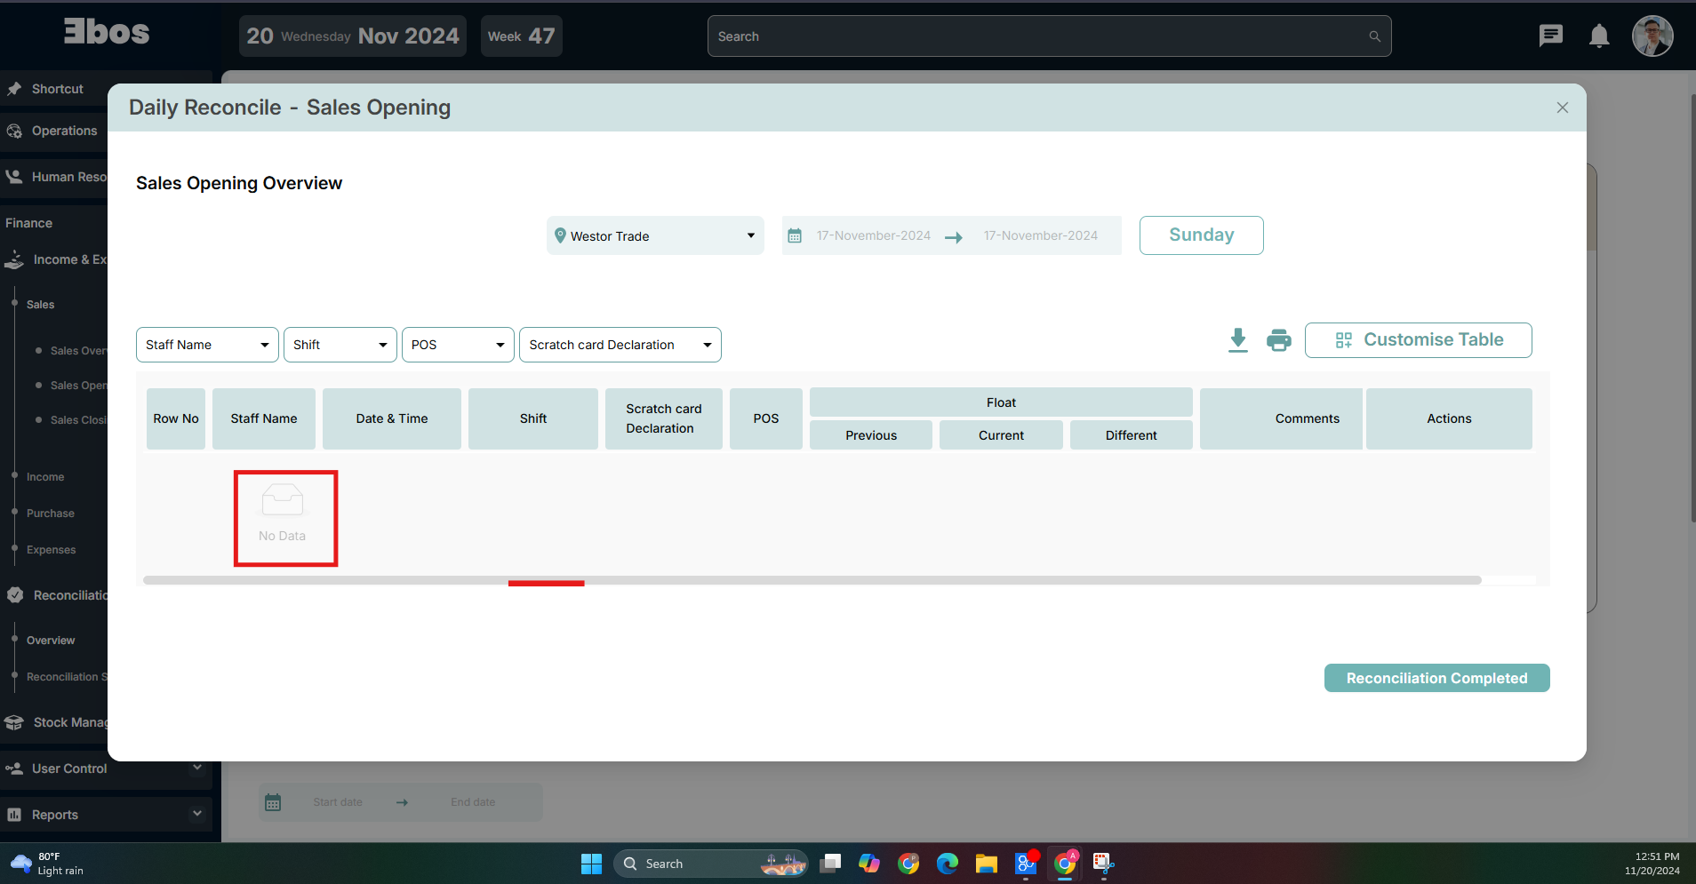Viewport: 1696px width, 884px height.
Task: Select Expenses in sidebar menu
Action: [x=52, y=550]
